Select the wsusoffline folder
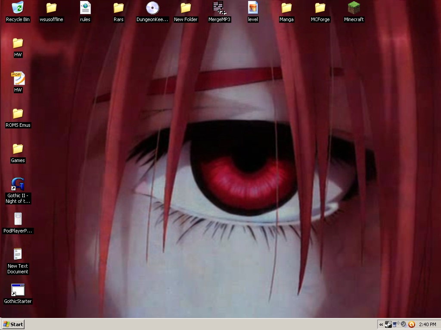 click(x=51, y=8)
